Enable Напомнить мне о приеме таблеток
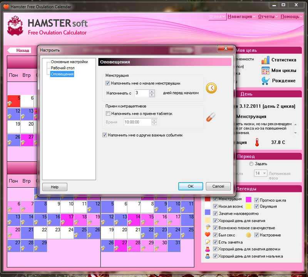 [108, 113]
